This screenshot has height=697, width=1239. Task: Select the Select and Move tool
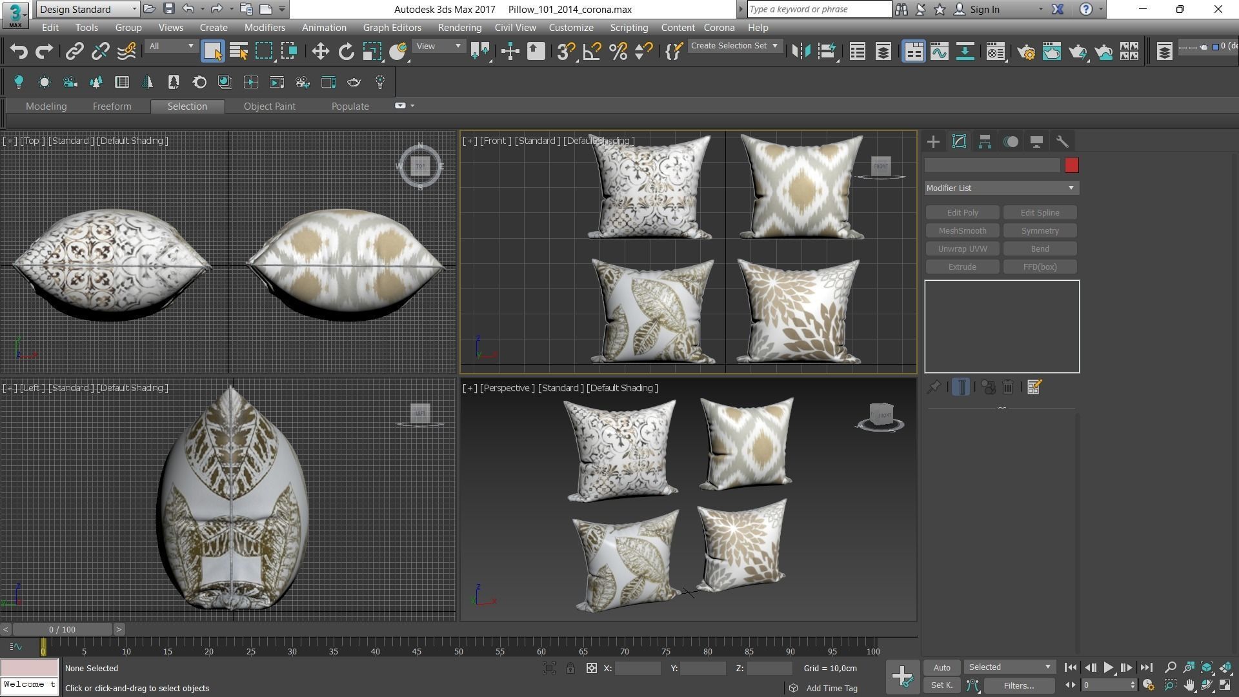[320, 51]
